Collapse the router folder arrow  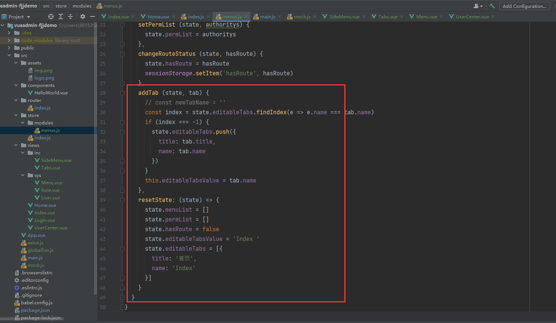[x=16, y=100]
